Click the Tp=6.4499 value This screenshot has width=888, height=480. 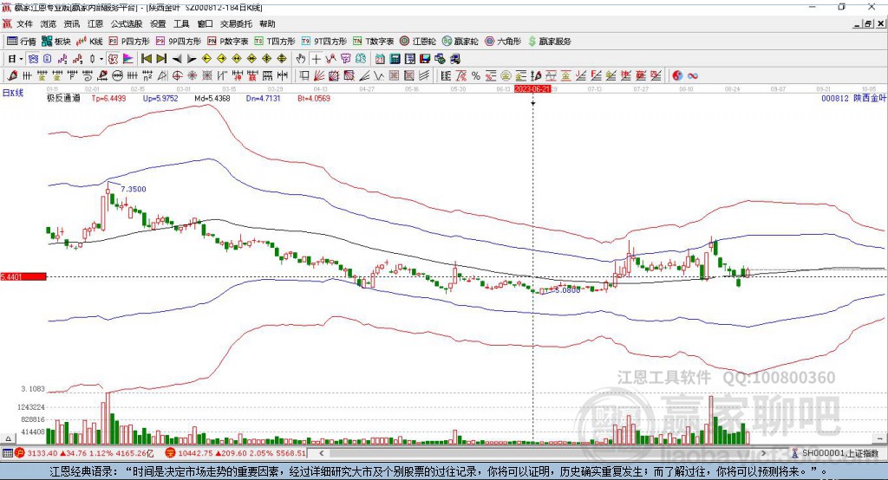(108, 98)
